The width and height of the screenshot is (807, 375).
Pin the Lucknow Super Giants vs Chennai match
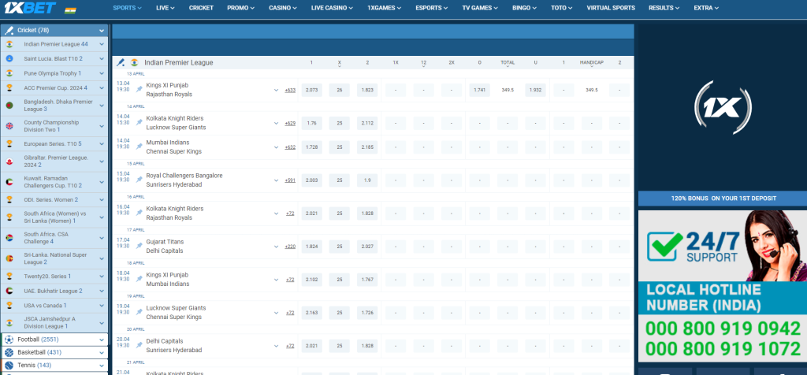[x=139, y=312]
